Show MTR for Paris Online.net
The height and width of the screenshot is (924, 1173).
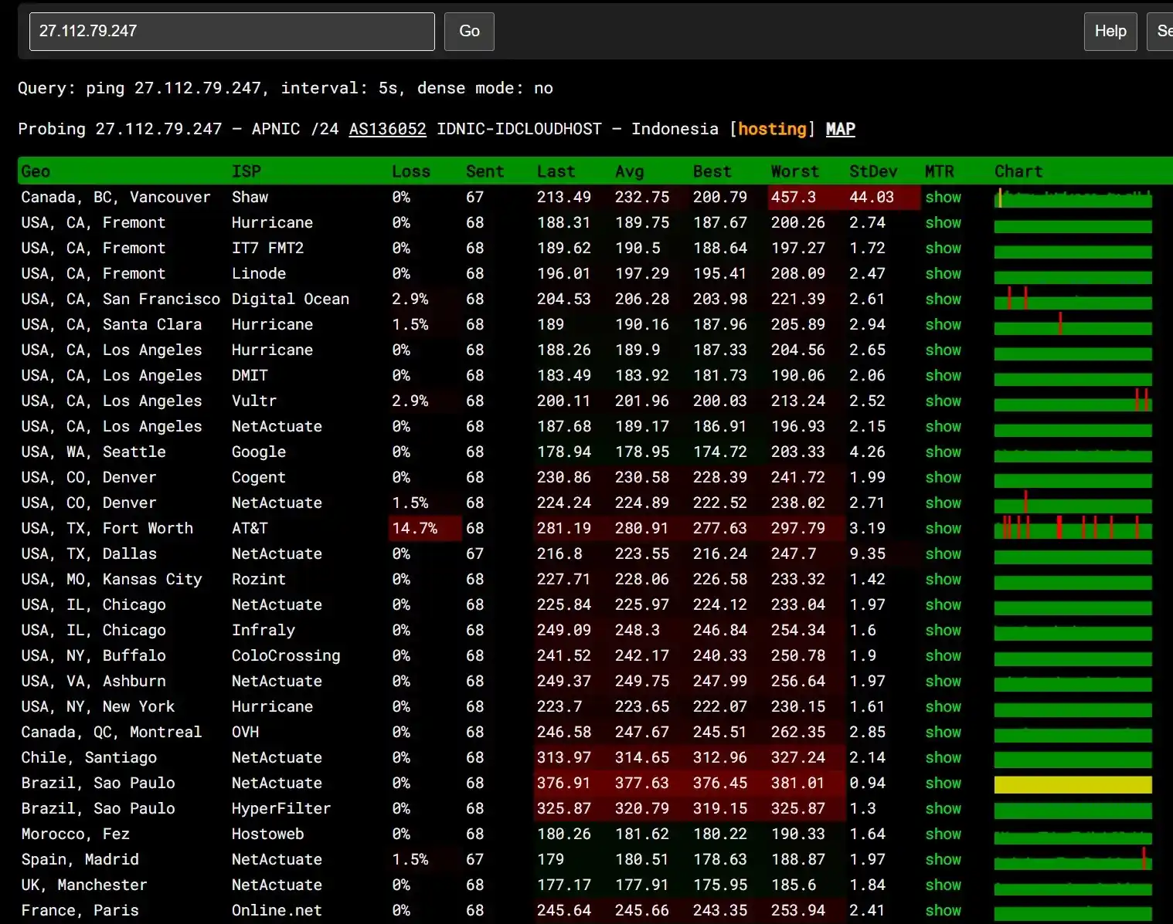coord(943,911)
